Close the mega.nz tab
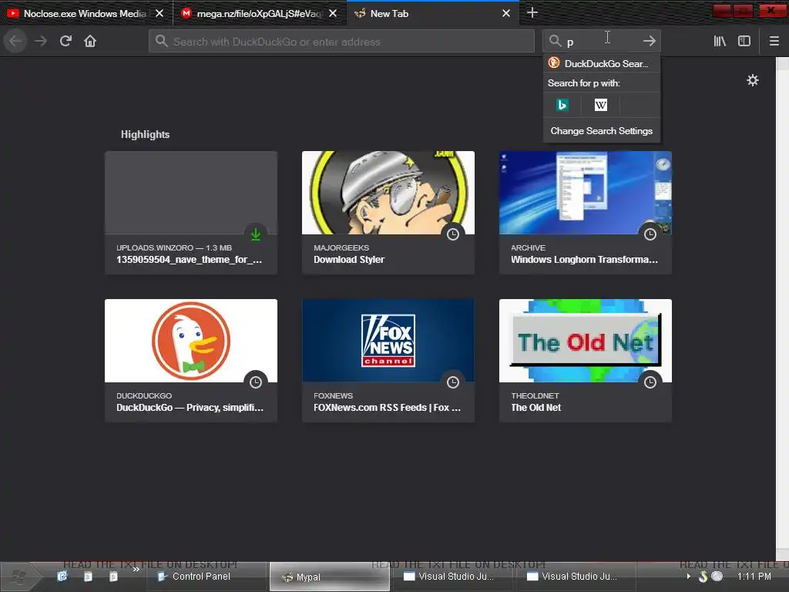 (x=333, y=14)
